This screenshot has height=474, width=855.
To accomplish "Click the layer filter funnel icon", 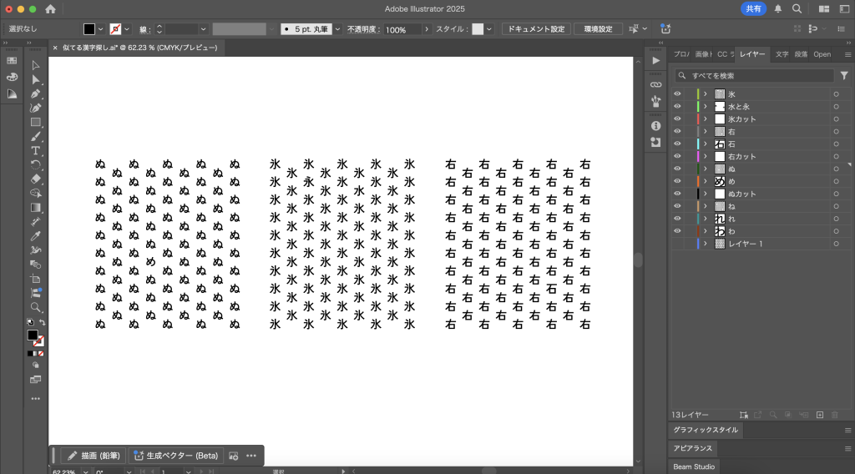I will coord(844,76).
